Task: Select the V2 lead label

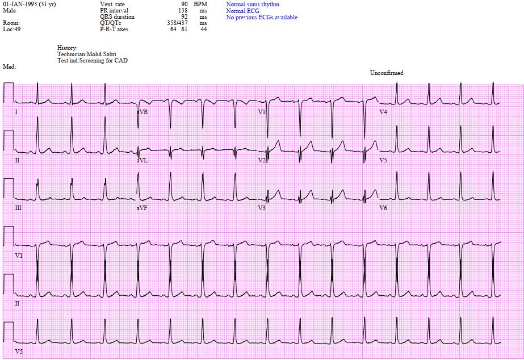Action: [x=262, y=160]
